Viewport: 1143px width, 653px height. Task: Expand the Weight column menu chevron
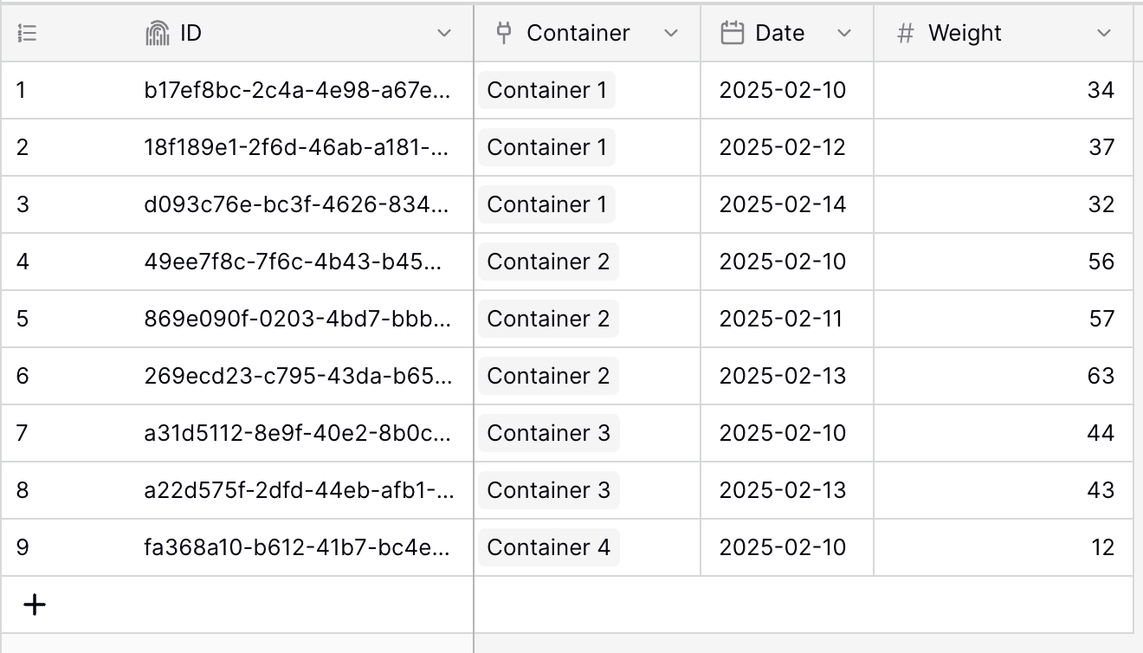click(1103, 33)
